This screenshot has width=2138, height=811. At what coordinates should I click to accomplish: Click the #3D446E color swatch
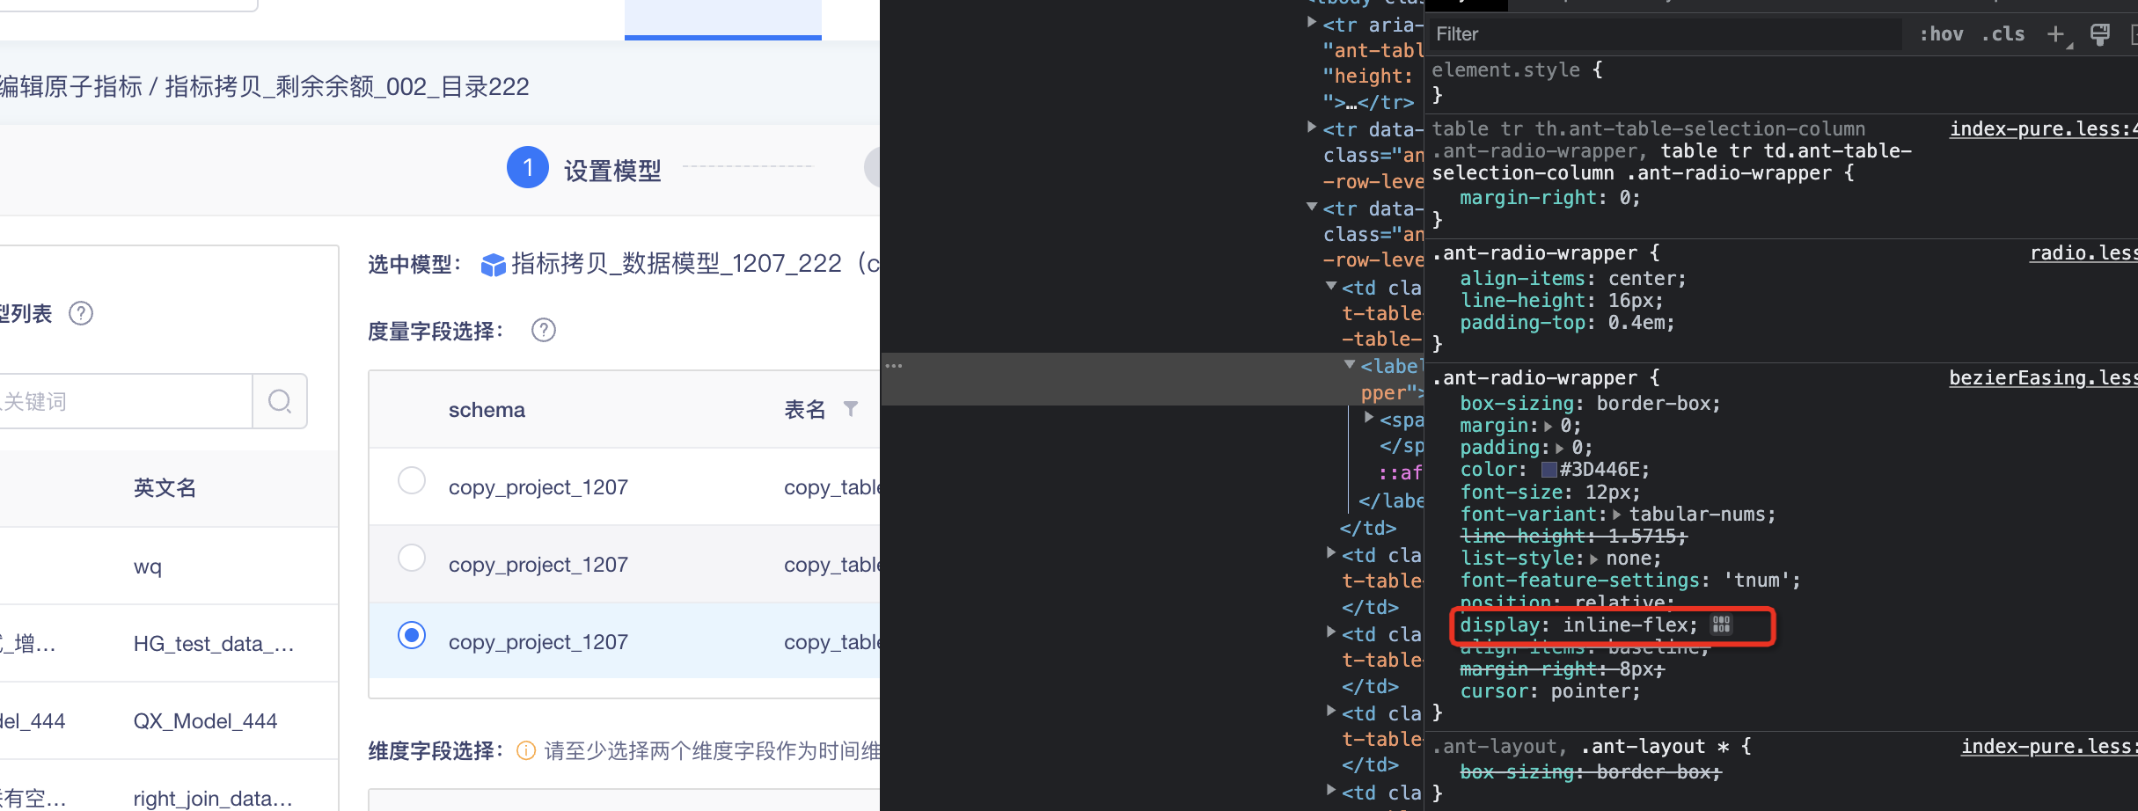click(x=1549, y=469)
